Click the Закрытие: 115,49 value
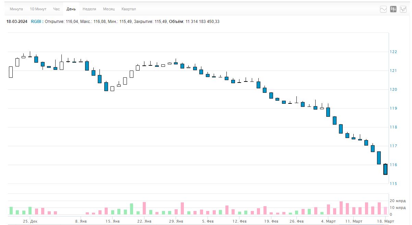This screenshot has height=225, width=412. pos(151,22)
